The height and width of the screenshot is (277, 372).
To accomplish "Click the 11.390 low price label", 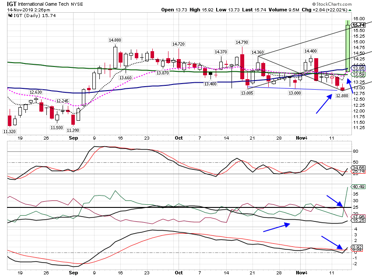I will click(73, 130).
